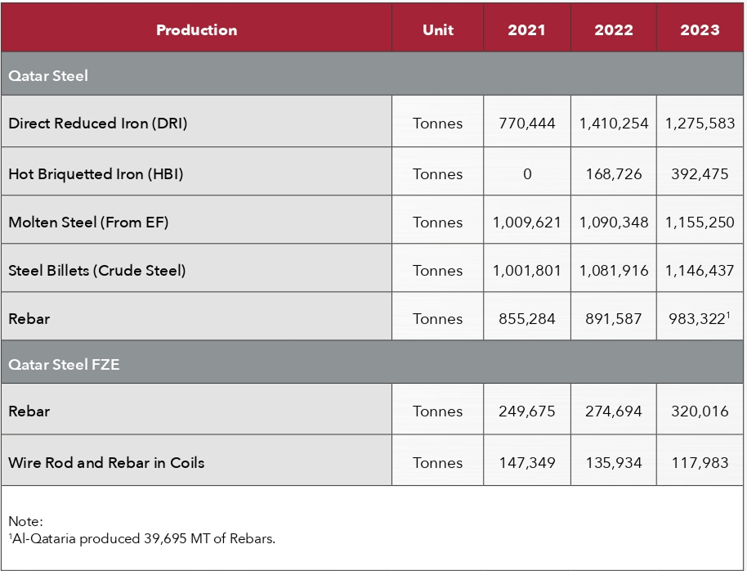Click the Al-Qataria produced 39,695 MT footnote
The width and height of the screenshot is (747, 571).
pyautogui.click(x=142, y=539)
